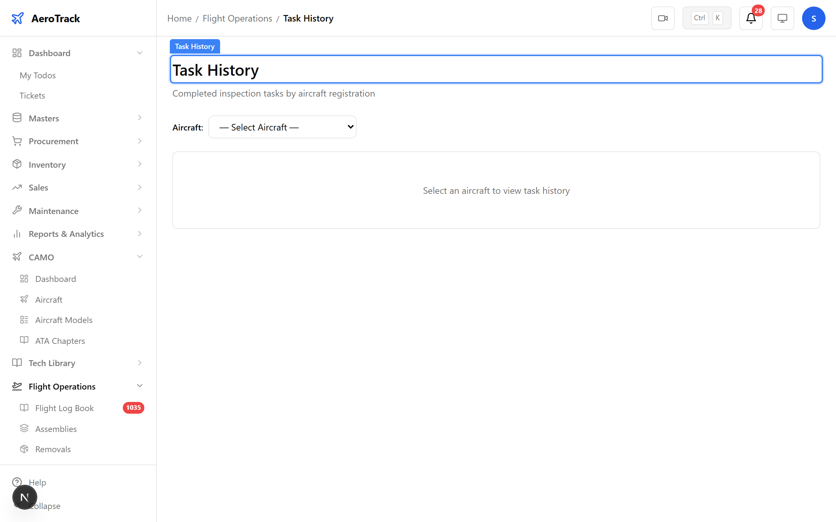Navigate to Home via breadcrumb
Viewport: 836px width, 522px height.
pos(179,18)
